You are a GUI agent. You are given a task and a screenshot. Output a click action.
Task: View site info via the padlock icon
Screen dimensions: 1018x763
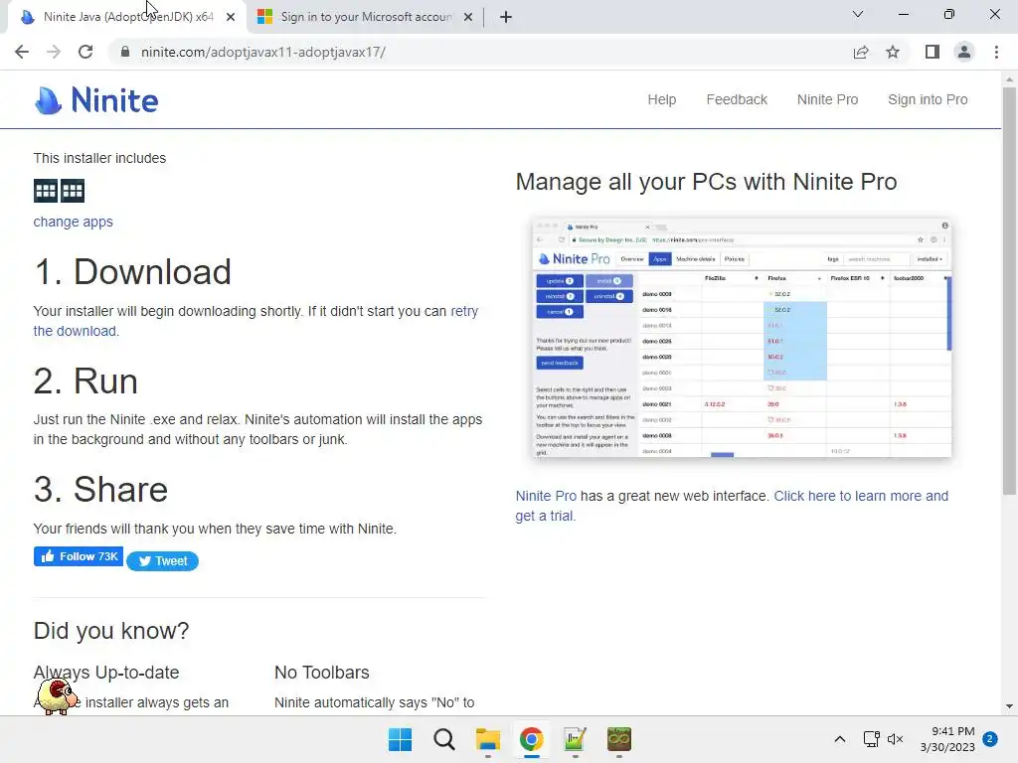[x=125, y=52]
